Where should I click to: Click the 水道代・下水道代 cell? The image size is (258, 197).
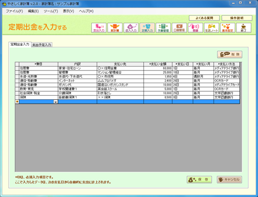(x=78, y=77)
